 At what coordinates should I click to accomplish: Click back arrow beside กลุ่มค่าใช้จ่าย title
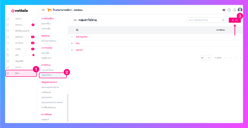click(75, 20)
